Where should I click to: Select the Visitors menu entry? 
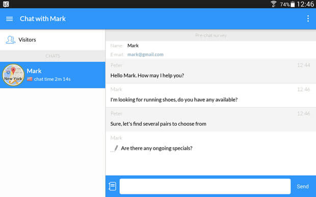[52, 40]
